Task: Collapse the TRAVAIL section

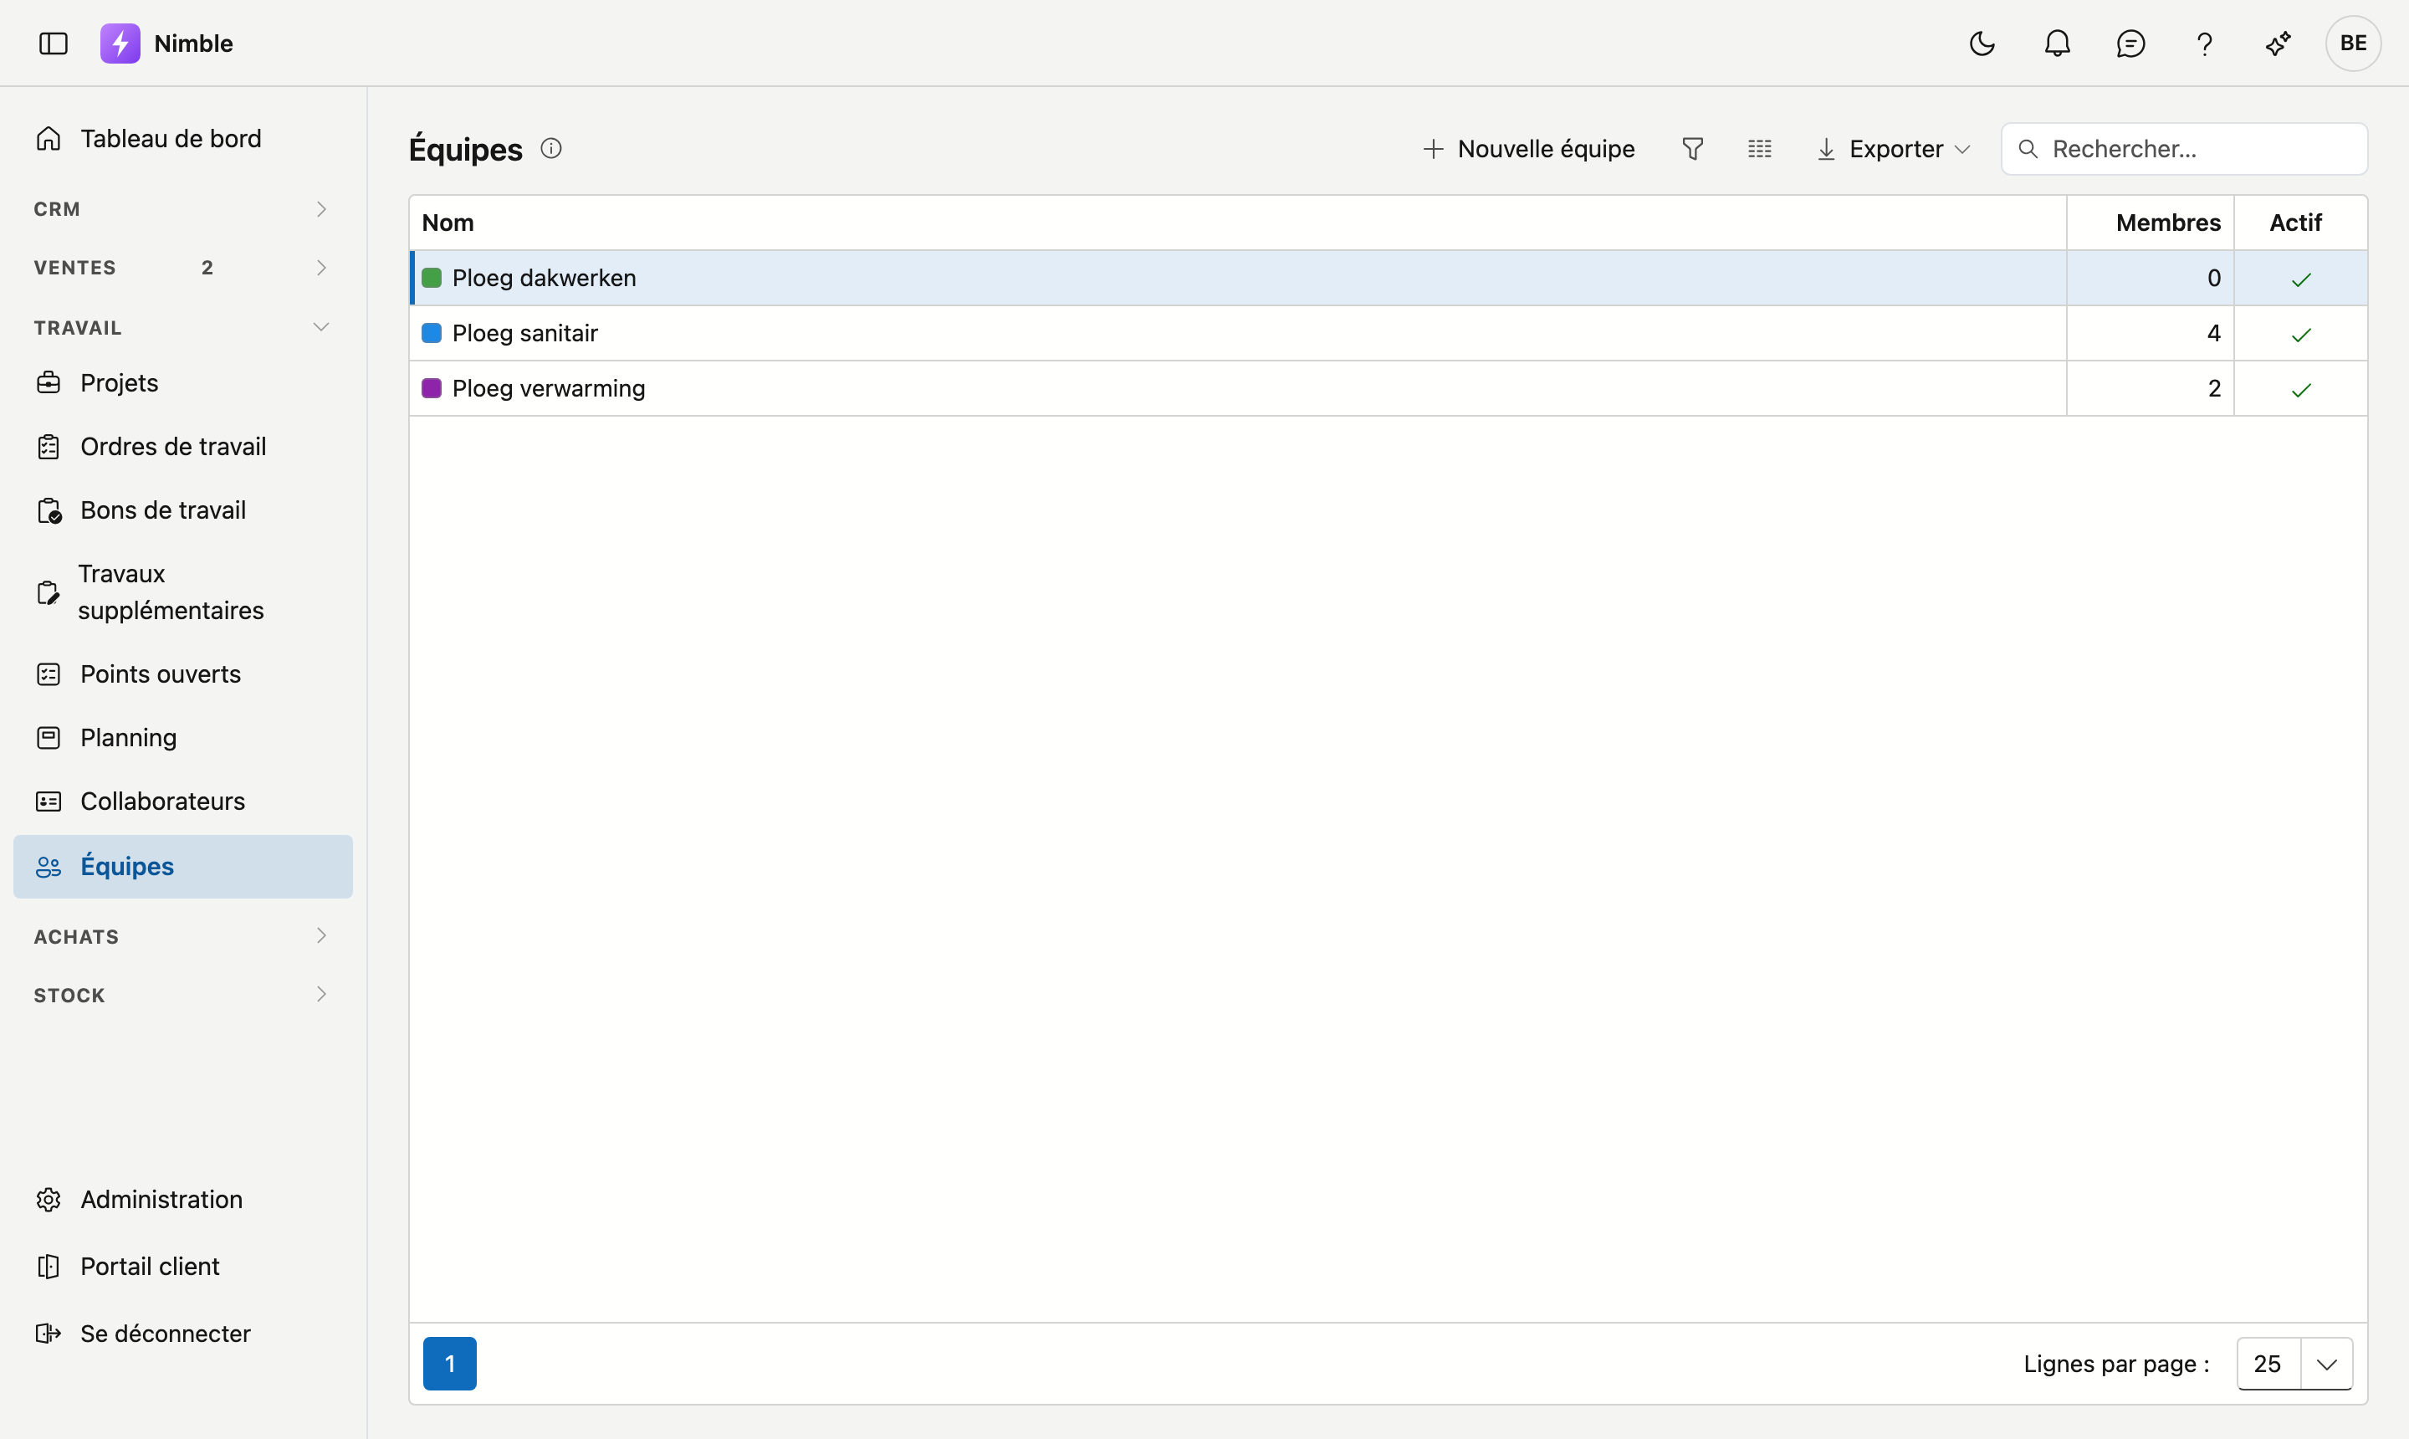Action: 182,328
